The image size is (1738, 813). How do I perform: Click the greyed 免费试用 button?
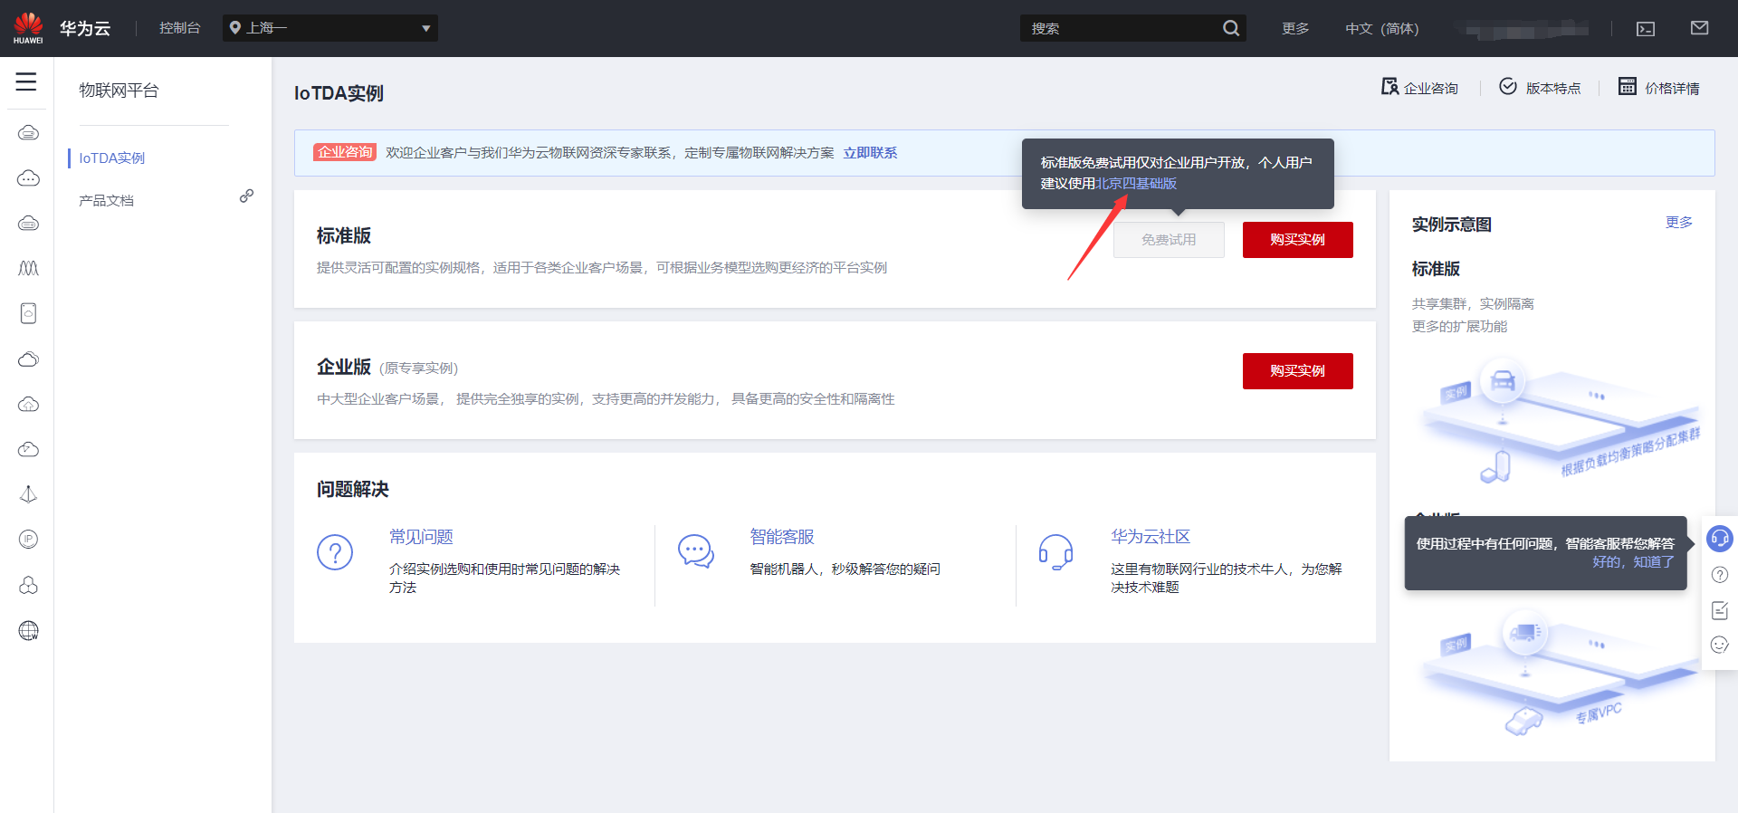coord(1169,240)
